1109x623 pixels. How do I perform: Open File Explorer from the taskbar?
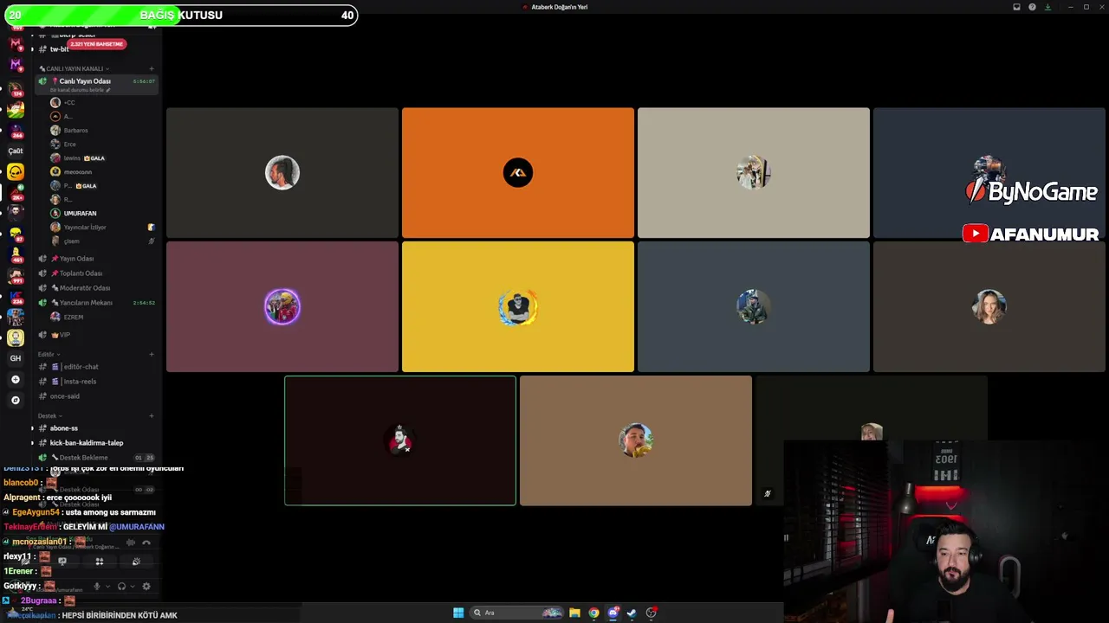pos(574,613)
